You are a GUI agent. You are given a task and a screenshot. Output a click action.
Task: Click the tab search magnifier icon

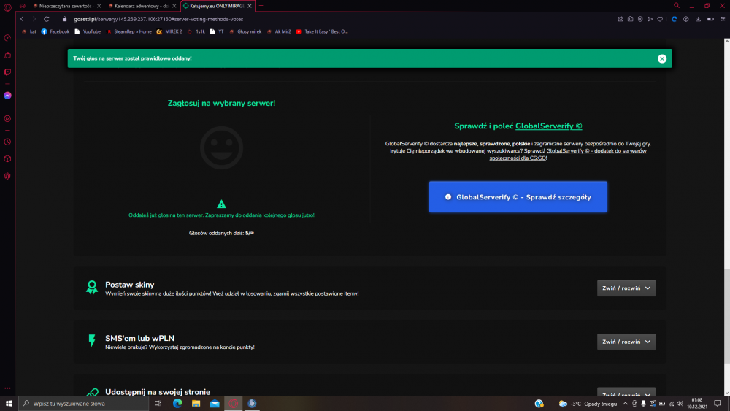pos(677,6)
